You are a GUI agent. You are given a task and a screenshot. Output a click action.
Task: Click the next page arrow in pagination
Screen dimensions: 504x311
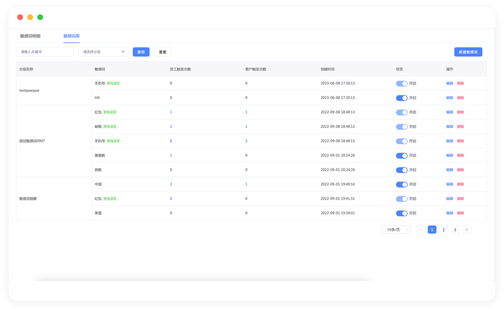tap(466, 230)
